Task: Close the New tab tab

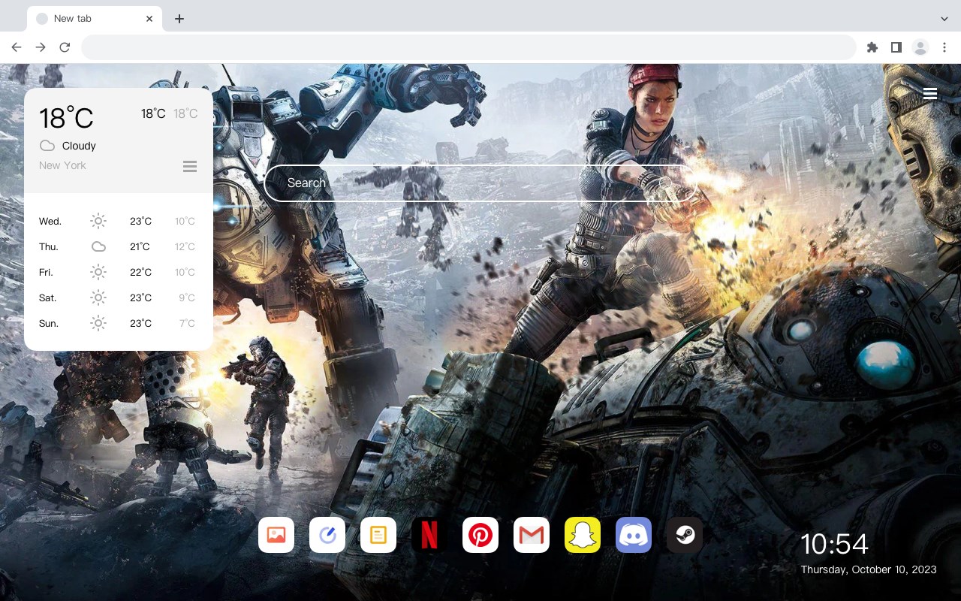Action: pos(149,19)
